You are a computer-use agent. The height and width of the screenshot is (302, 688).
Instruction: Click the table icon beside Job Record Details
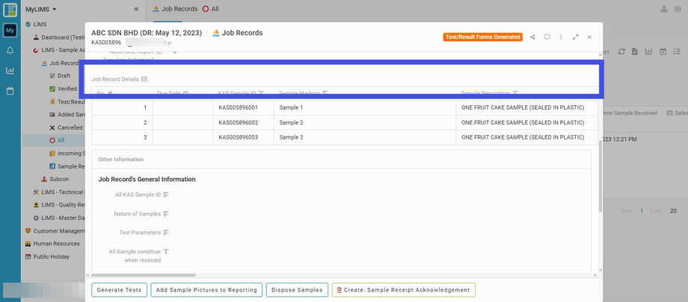(x=144, y=80)
